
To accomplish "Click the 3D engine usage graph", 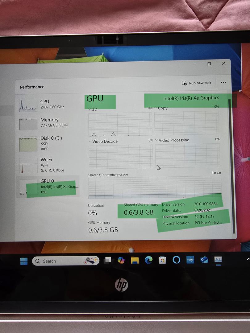I will point(120,124).
